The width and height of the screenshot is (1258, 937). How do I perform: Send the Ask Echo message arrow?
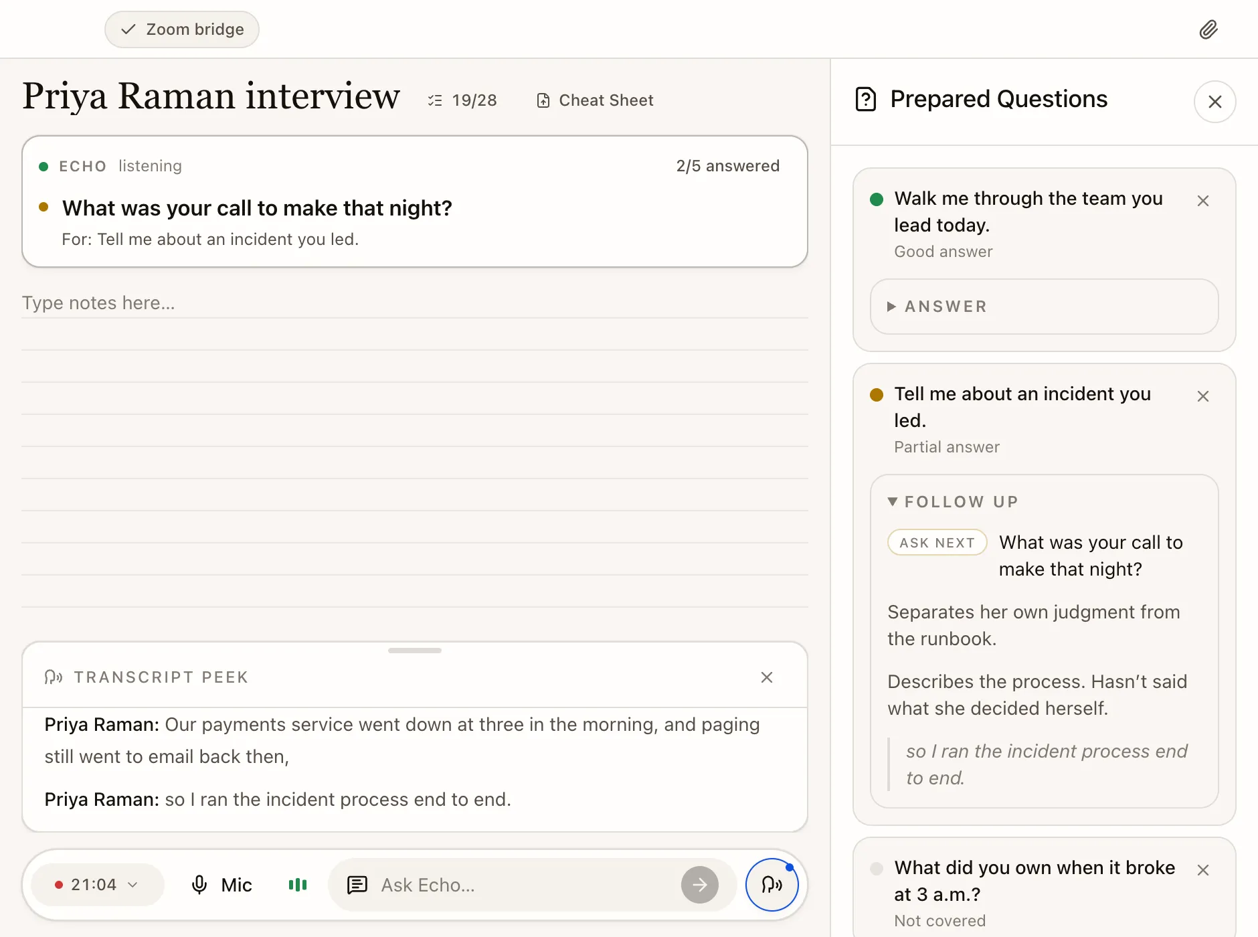tap(700, 885)
